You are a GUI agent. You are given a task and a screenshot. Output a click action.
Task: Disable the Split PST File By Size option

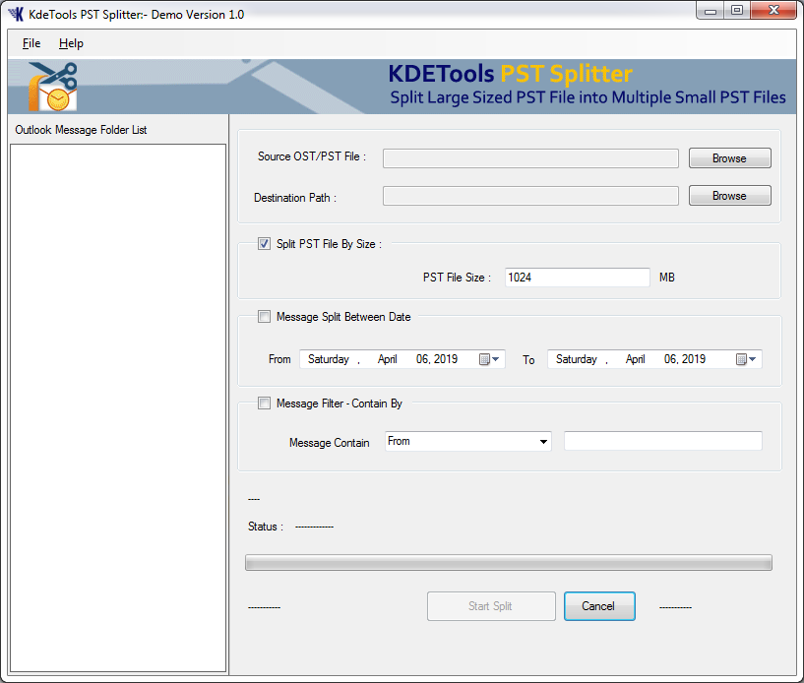(264, 243)
